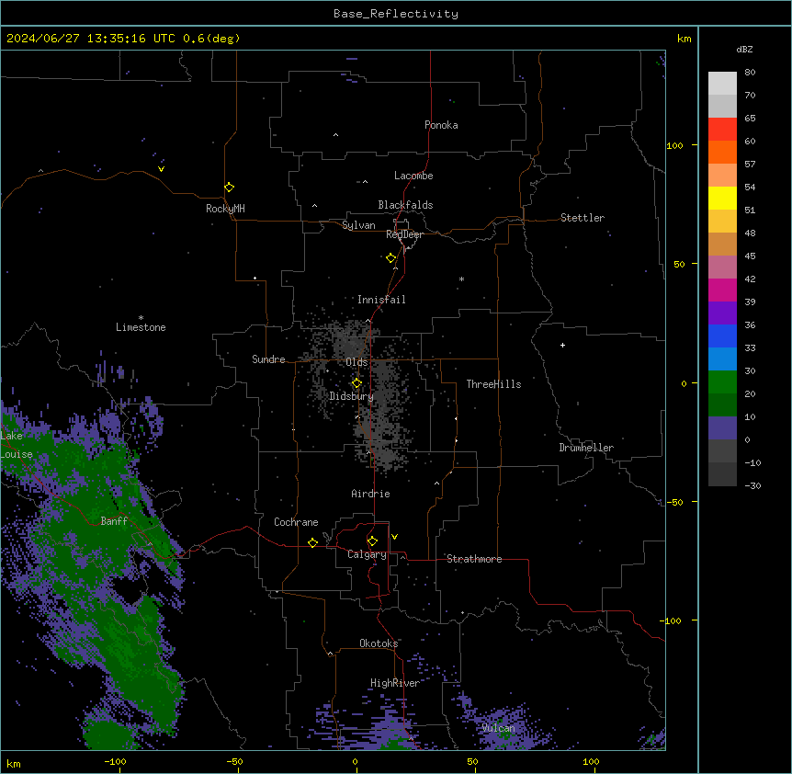Image resolution: width=792 pixels, height=774 pixels.
Task: Click the Stettler city label
Action: click(x=583, y=218)
